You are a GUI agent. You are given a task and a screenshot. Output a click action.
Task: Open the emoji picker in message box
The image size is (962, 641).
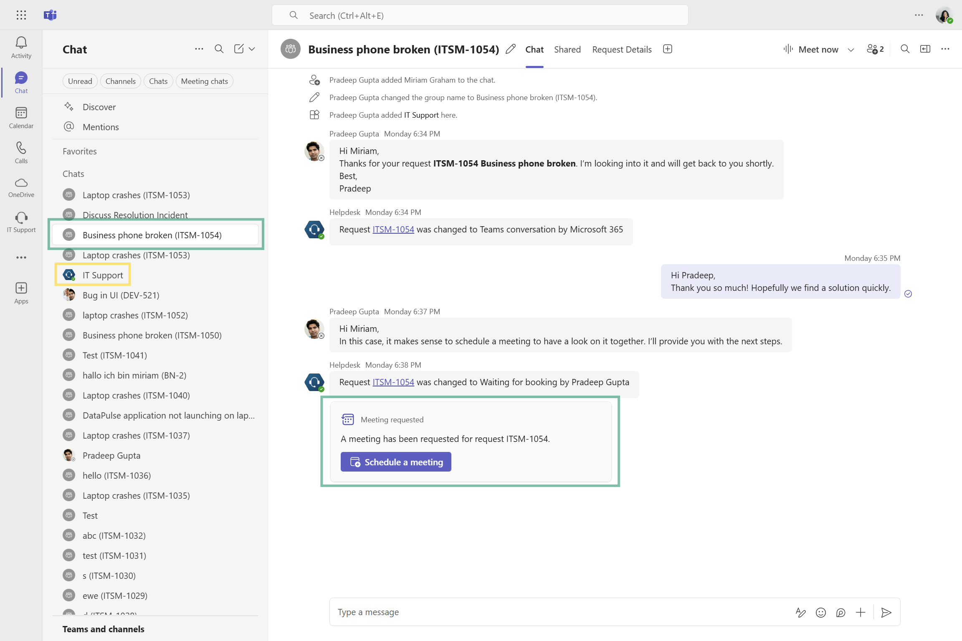pyautogui.click(x=820, y=612)
